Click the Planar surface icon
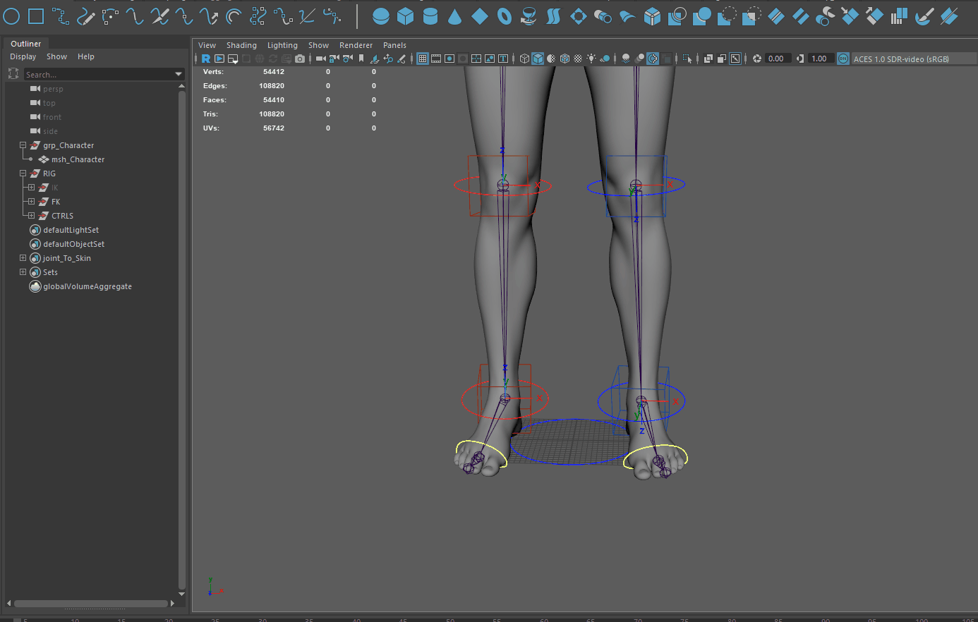Screen dimensions: 978x622 [x=578, y=16]
